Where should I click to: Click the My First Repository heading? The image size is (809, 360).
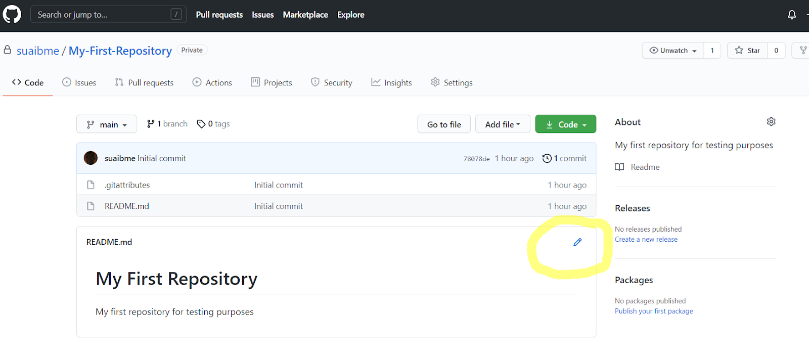[176, 279]
